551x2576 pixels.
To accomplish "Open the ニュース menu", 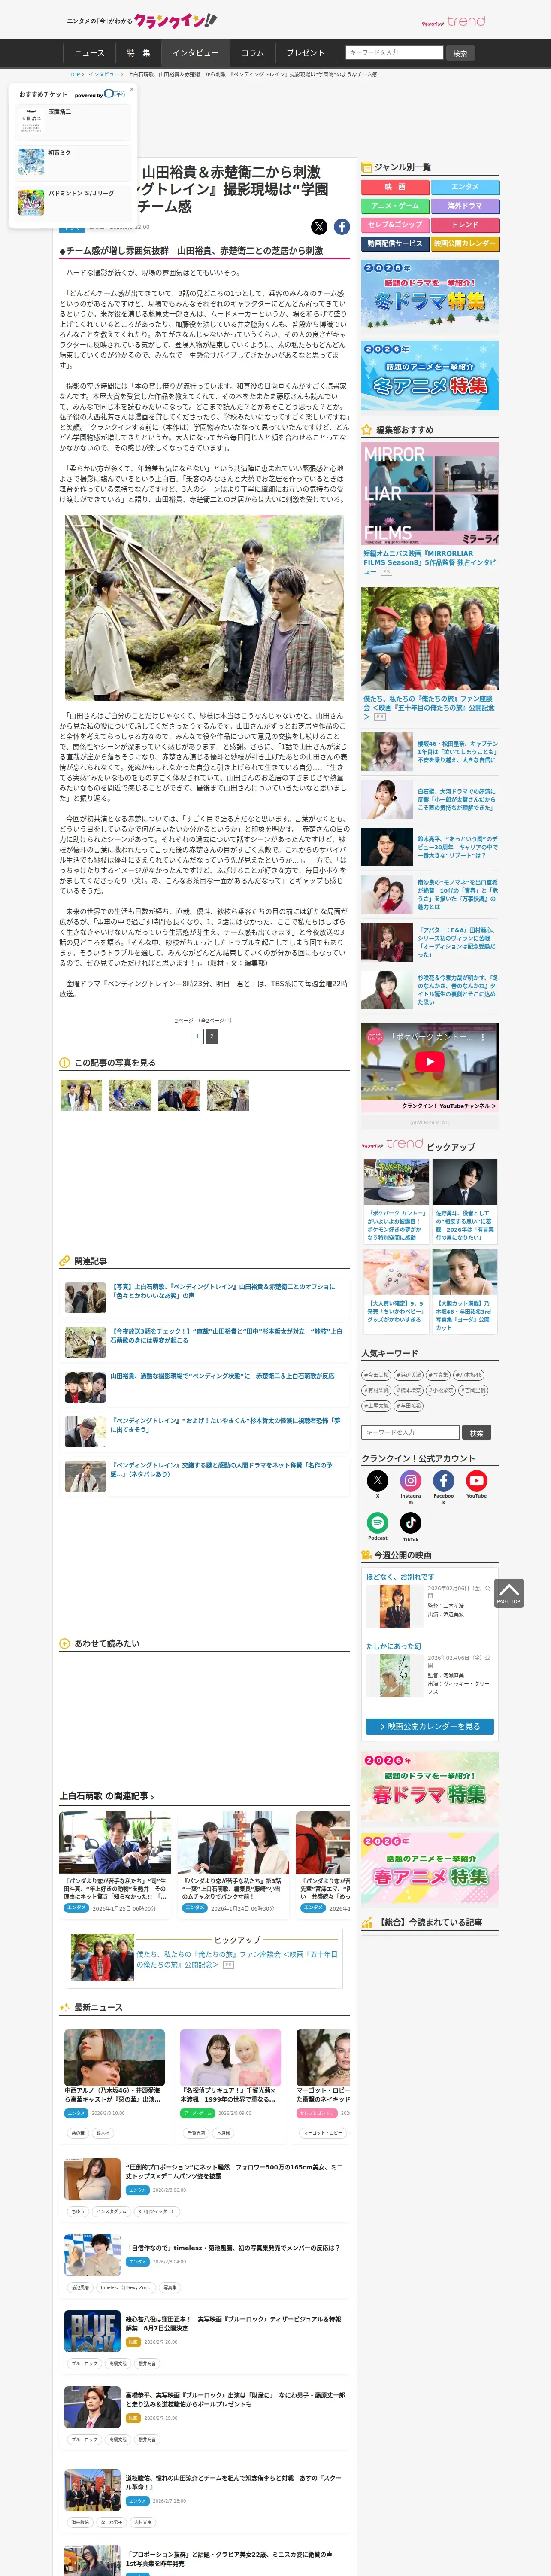I will coord(89,53).
